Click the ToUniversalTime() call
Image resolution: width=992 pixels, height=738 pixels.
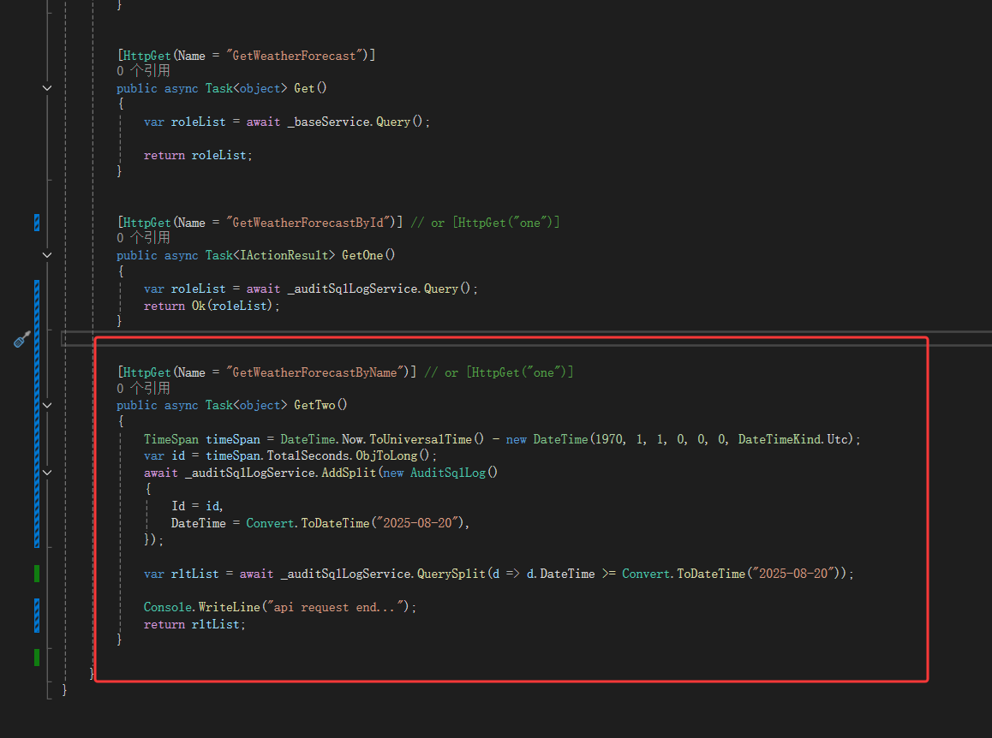click(x=427, y=439)
